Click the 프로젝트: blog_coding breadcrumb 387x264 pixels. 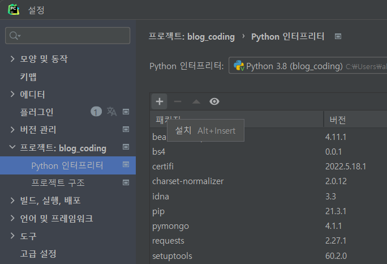192,37
